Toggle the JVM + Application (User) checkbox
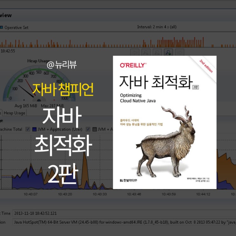This screenshot has width=236, height=236. click(28, 129)
